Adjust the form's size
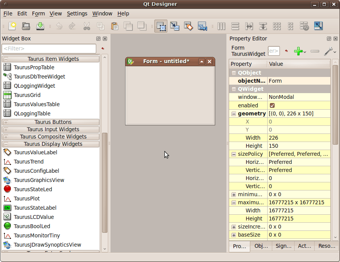340x262 pixels. (x=318, y=26)
